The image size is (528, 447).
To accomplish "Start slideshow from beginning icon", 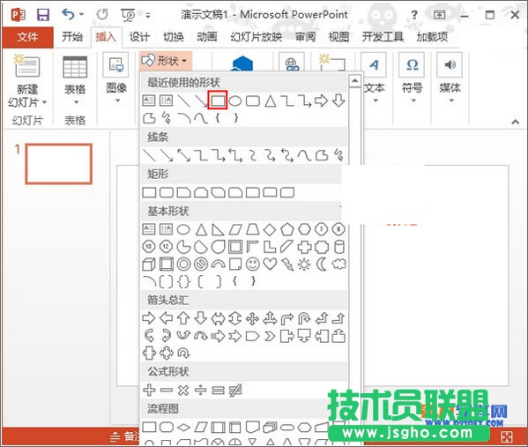I will tap(128, 15).
